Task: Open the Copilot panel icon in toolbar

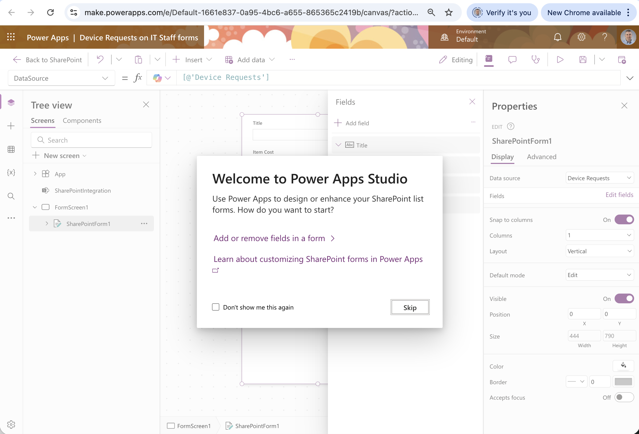Action: tap(489, 60)
